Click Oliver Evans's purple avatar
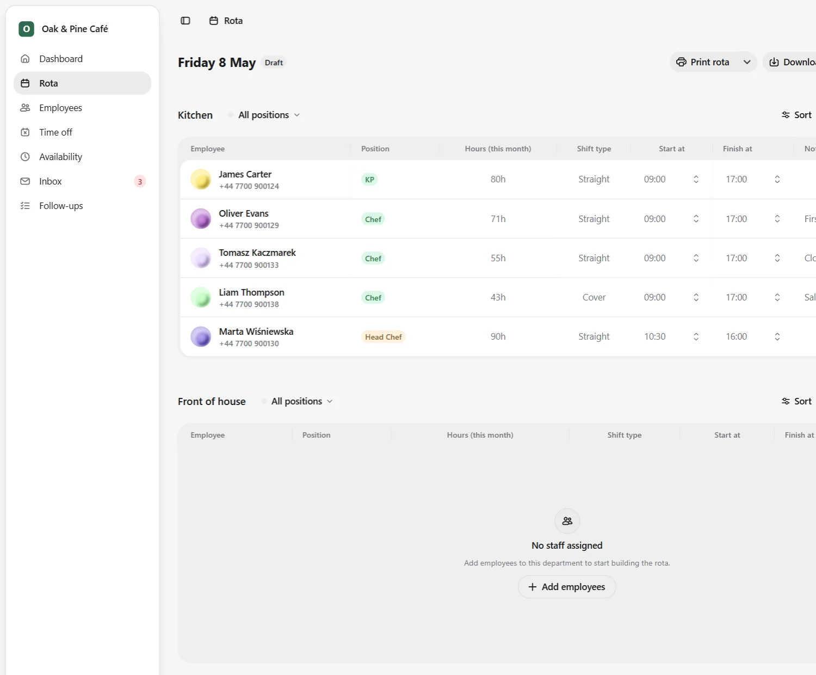Viewport: 816px width, 675px height. 201,219
